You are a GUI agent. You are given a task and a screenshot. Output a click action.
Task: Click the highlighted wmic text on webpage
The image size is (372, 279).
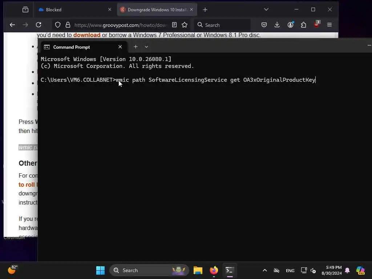[x=28, y=147]
